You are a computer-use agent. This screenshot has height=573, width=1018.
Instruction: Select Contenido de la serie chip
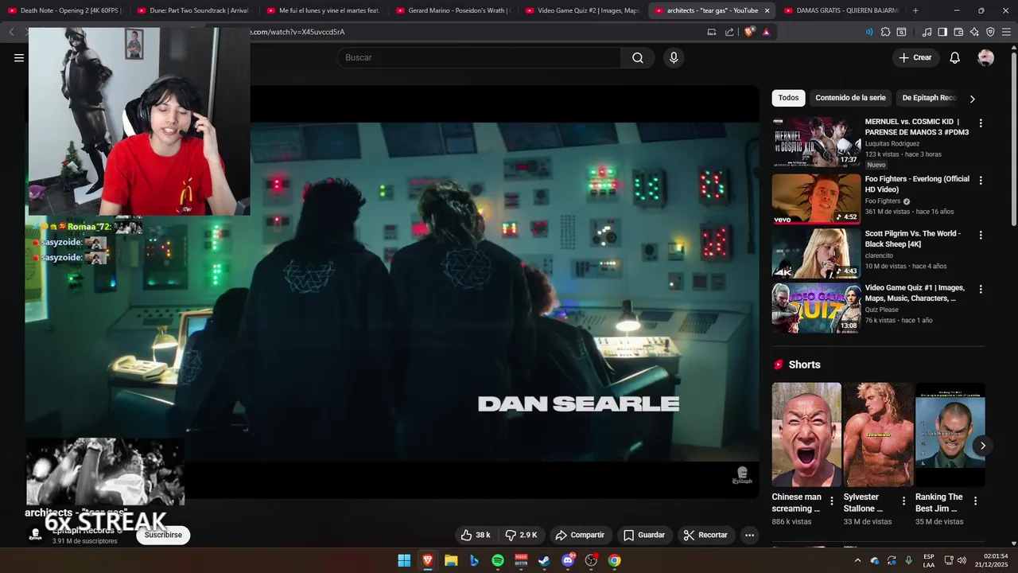pos(850,98)
